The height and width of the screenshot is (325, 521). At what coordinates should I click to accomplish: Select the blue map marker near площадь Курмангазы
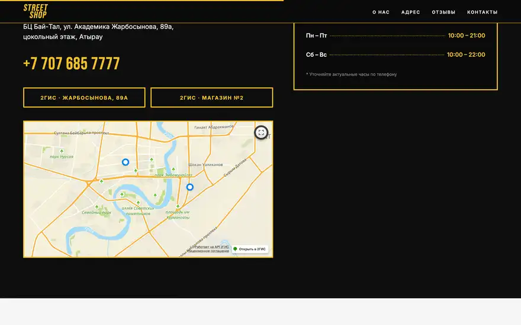189,187
